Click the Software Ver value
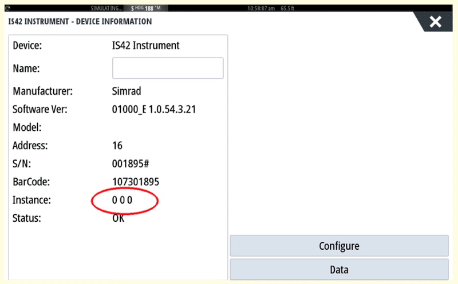 pyautogui.click(x=154, y=109)
